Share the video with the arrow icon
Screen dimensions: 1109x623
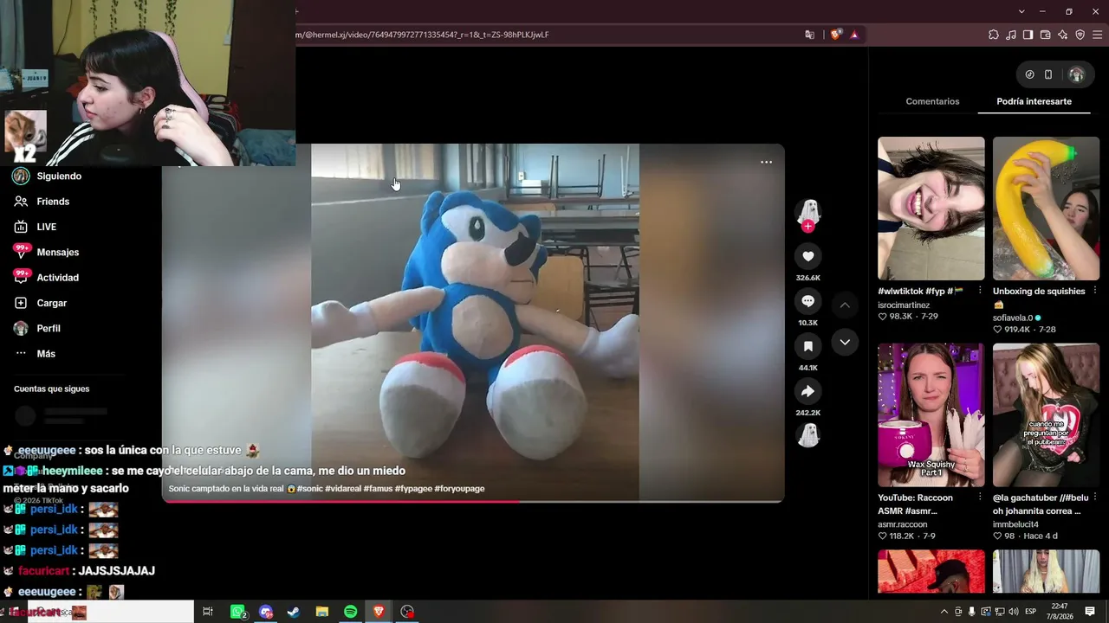pos(807,391)
